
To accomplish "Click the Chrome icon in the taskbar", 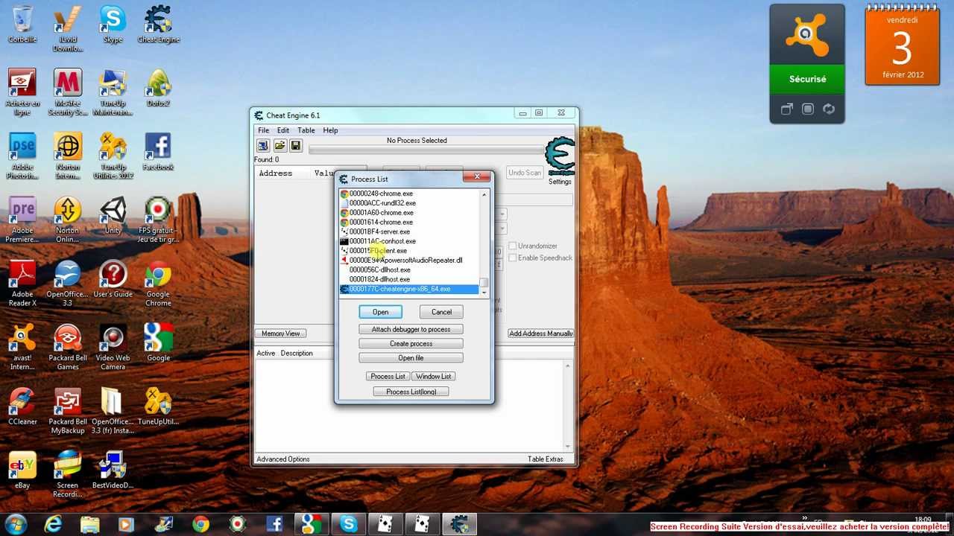I will tap(200, 524).
